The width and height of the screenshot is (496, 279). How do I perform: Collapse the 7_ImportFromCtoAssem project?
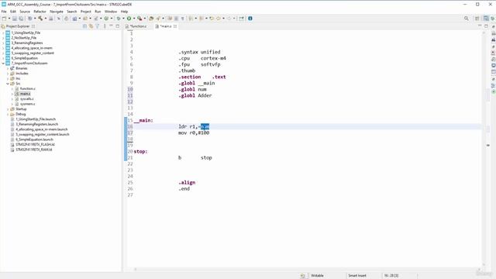tap(3, 64)
